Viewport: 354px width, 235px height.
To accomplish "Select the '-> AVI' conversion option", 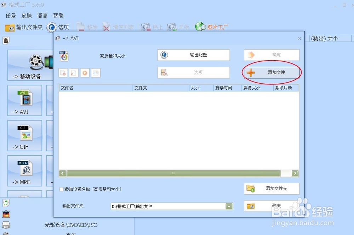I will [x=24, y=100].
